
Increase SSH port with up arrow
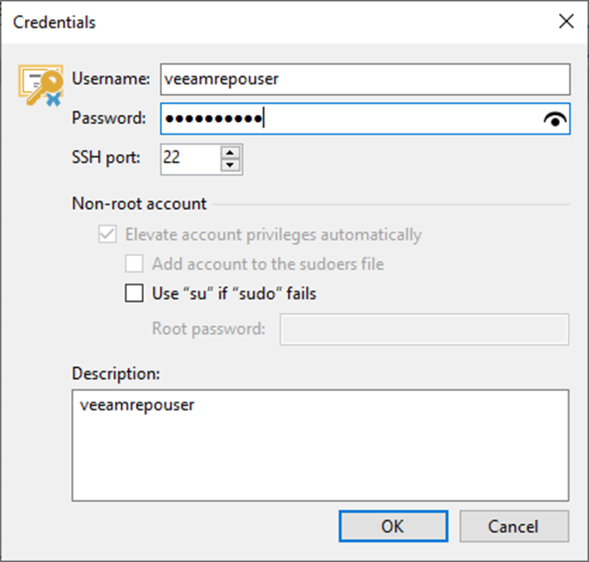231,152
